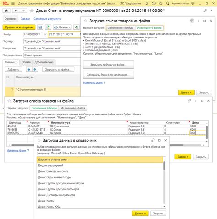
Task: Click the search magnifier icon
Action: [168, 3]
